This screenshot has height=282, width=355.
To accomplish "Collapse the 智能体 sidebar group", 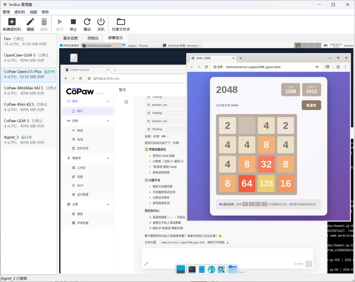I will [x=108, y=158].
